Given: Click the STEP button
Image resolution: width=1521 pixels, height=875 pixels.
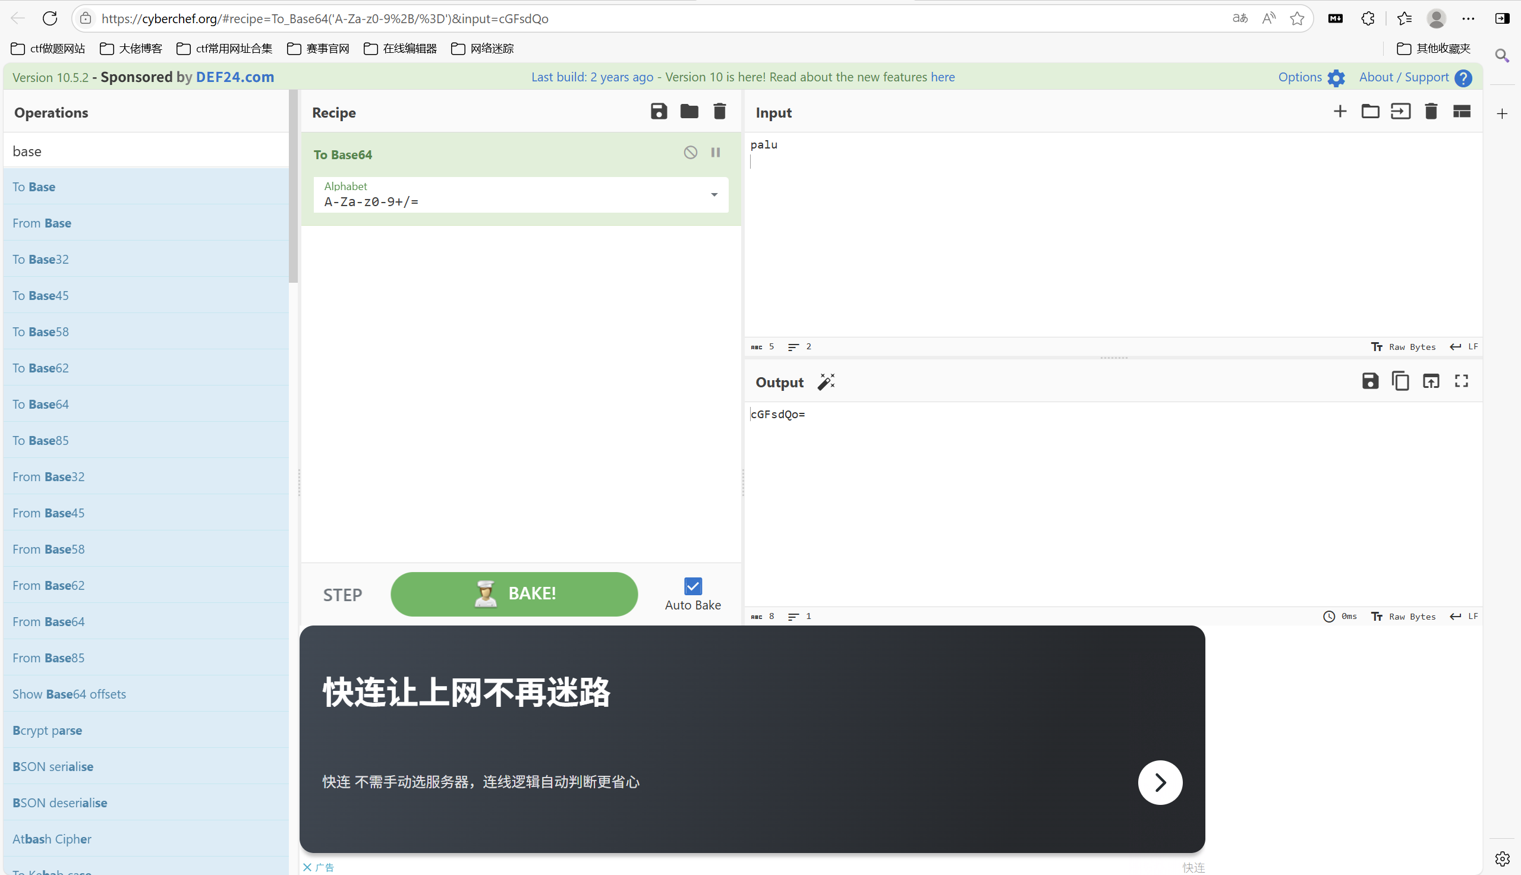Looking at the screenshot, I should tap(343, 595).
